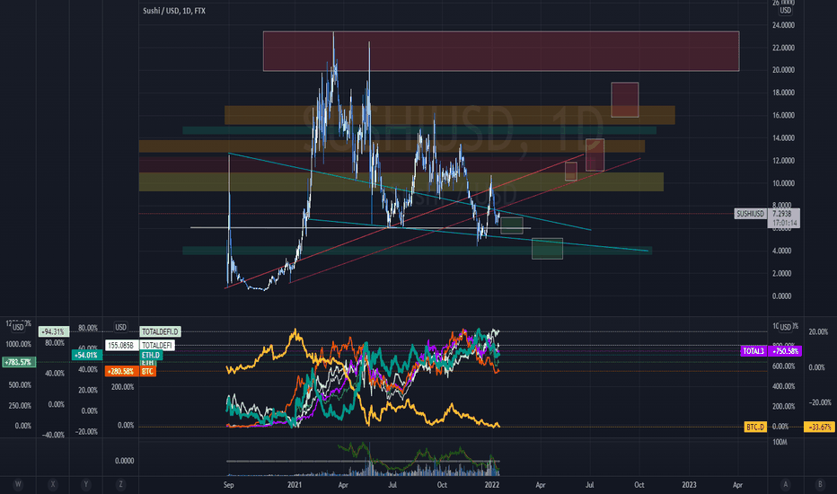Image resolution: width=837 pixels, height=494 pixels.
Task: Click the B scale indicator on time axis
Action: coord(820,484)
